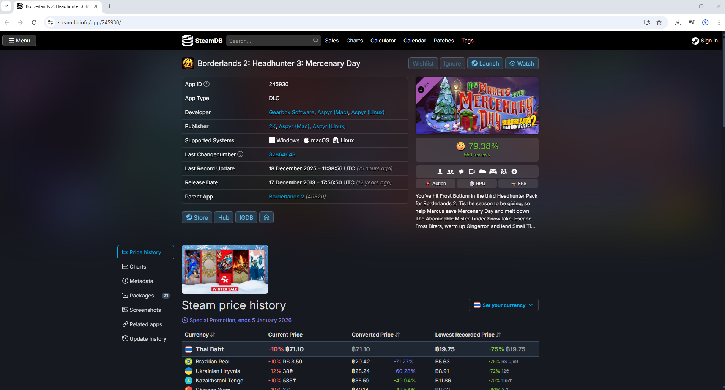Select the Packages sidebar tab
Viewport: 725px width, 390px height.
click(146, 296)
